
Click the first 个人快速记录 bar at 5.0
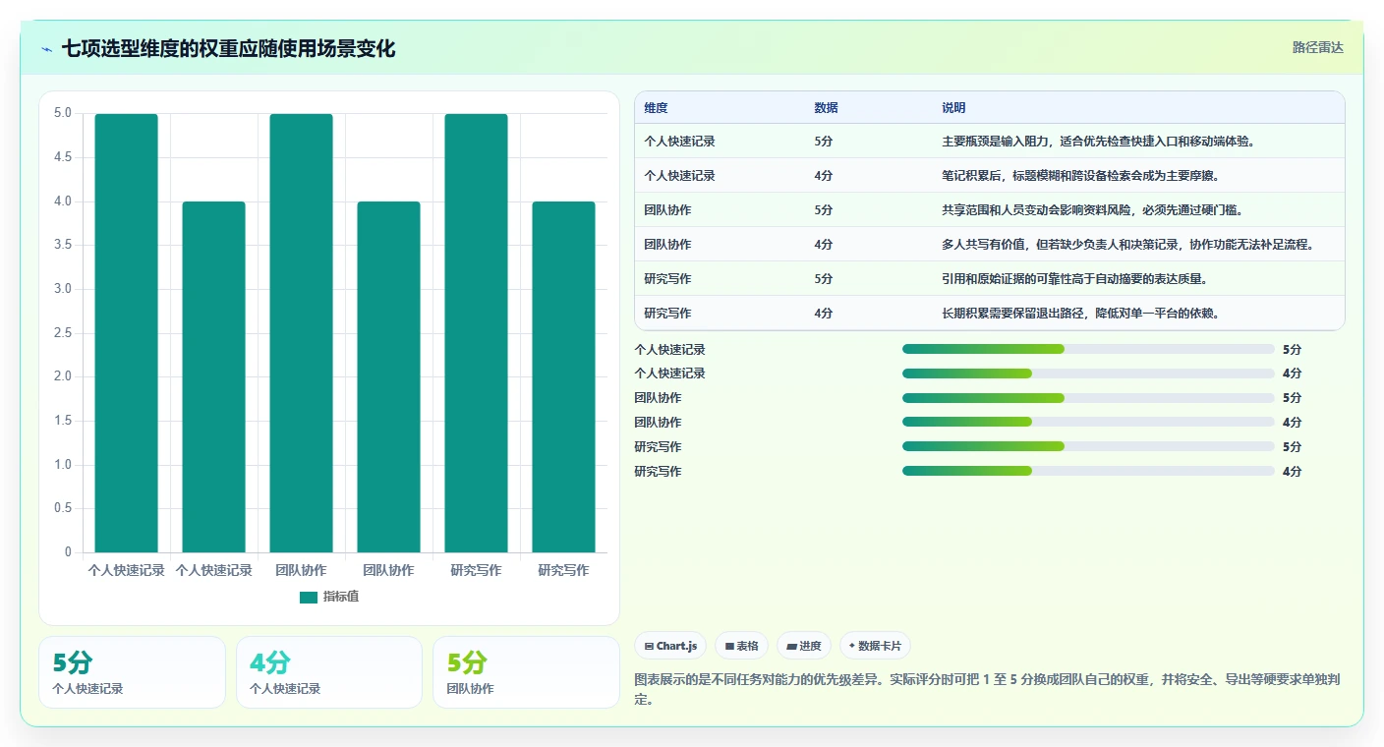pos(127,333)
